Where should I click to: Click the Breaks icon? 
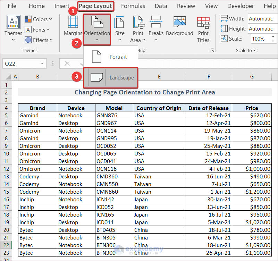pyautogui.click(x=156, y=23)
